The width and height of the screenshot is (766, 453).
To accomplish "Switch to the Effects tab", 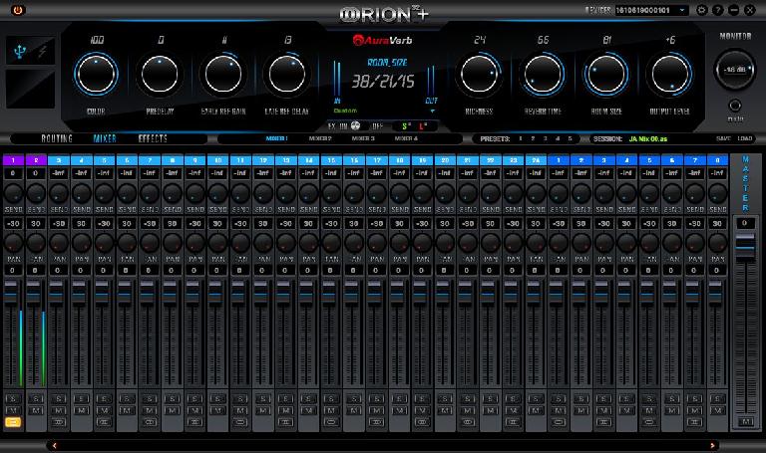I will point(153,138).
